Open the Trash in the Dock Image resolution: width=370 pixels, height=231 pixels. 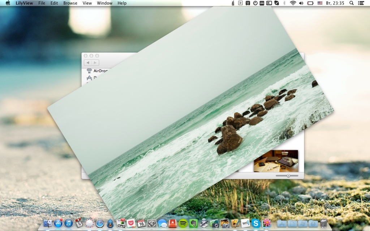(323, 223)
